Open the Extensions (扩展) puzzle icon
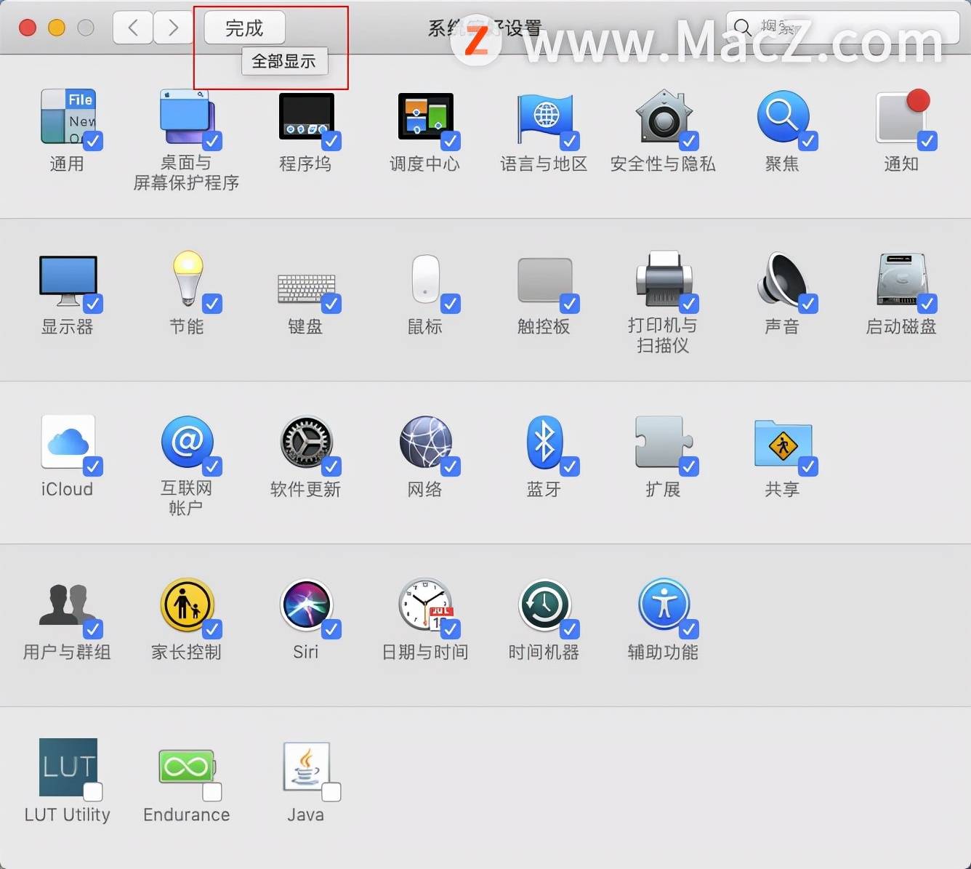 point(664,442)
